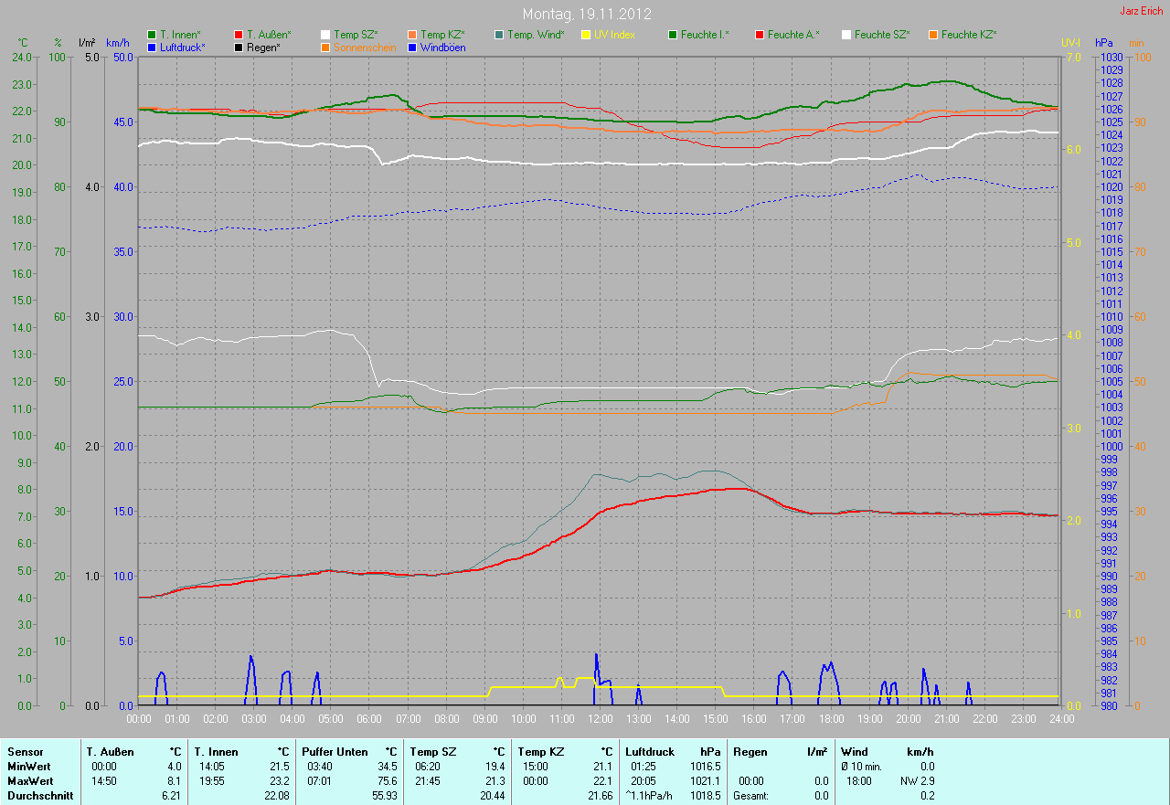Click the wind maximum value 'NW 2.9'
This screenshot has width=1170, height=805.
coord(917,781)
